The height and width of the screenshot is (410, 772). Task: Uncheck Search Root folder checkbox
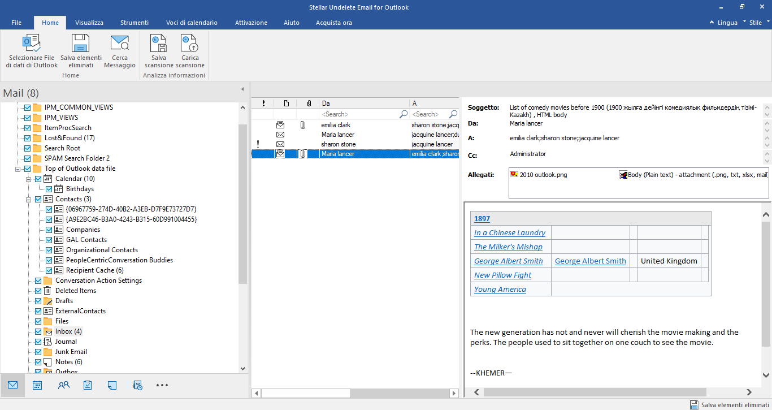tap(27, 148)
